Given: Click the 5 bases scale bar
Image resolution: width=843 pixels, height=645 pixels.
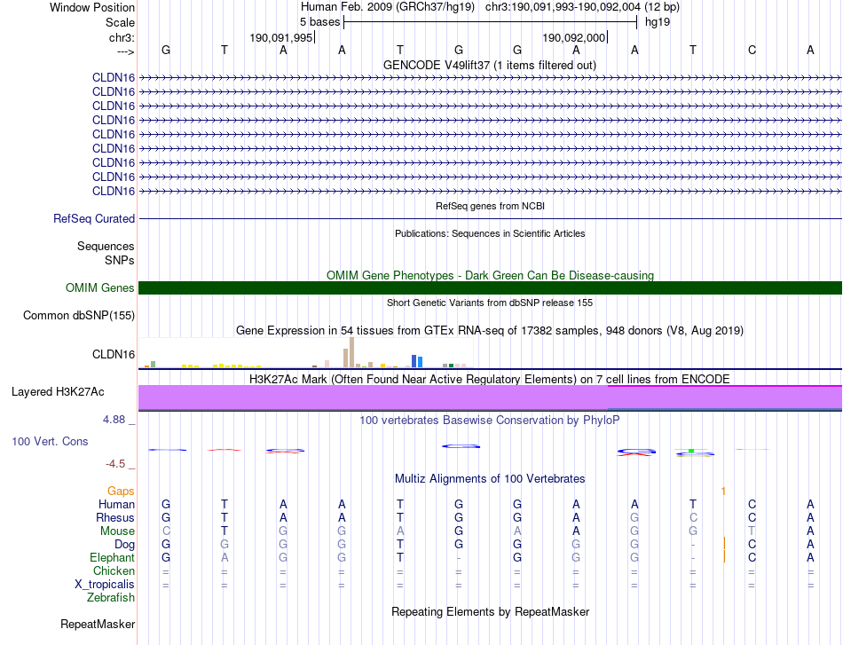Looking at the screenshot, I should [x=490, y=22].
